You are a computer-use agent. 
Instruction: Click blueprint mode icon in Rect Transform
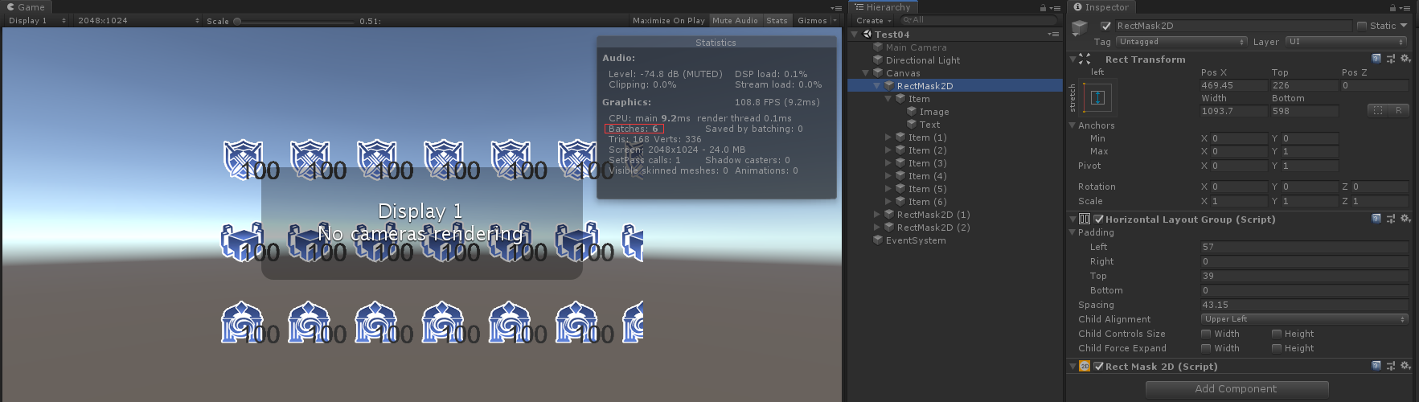(1377, 110)
